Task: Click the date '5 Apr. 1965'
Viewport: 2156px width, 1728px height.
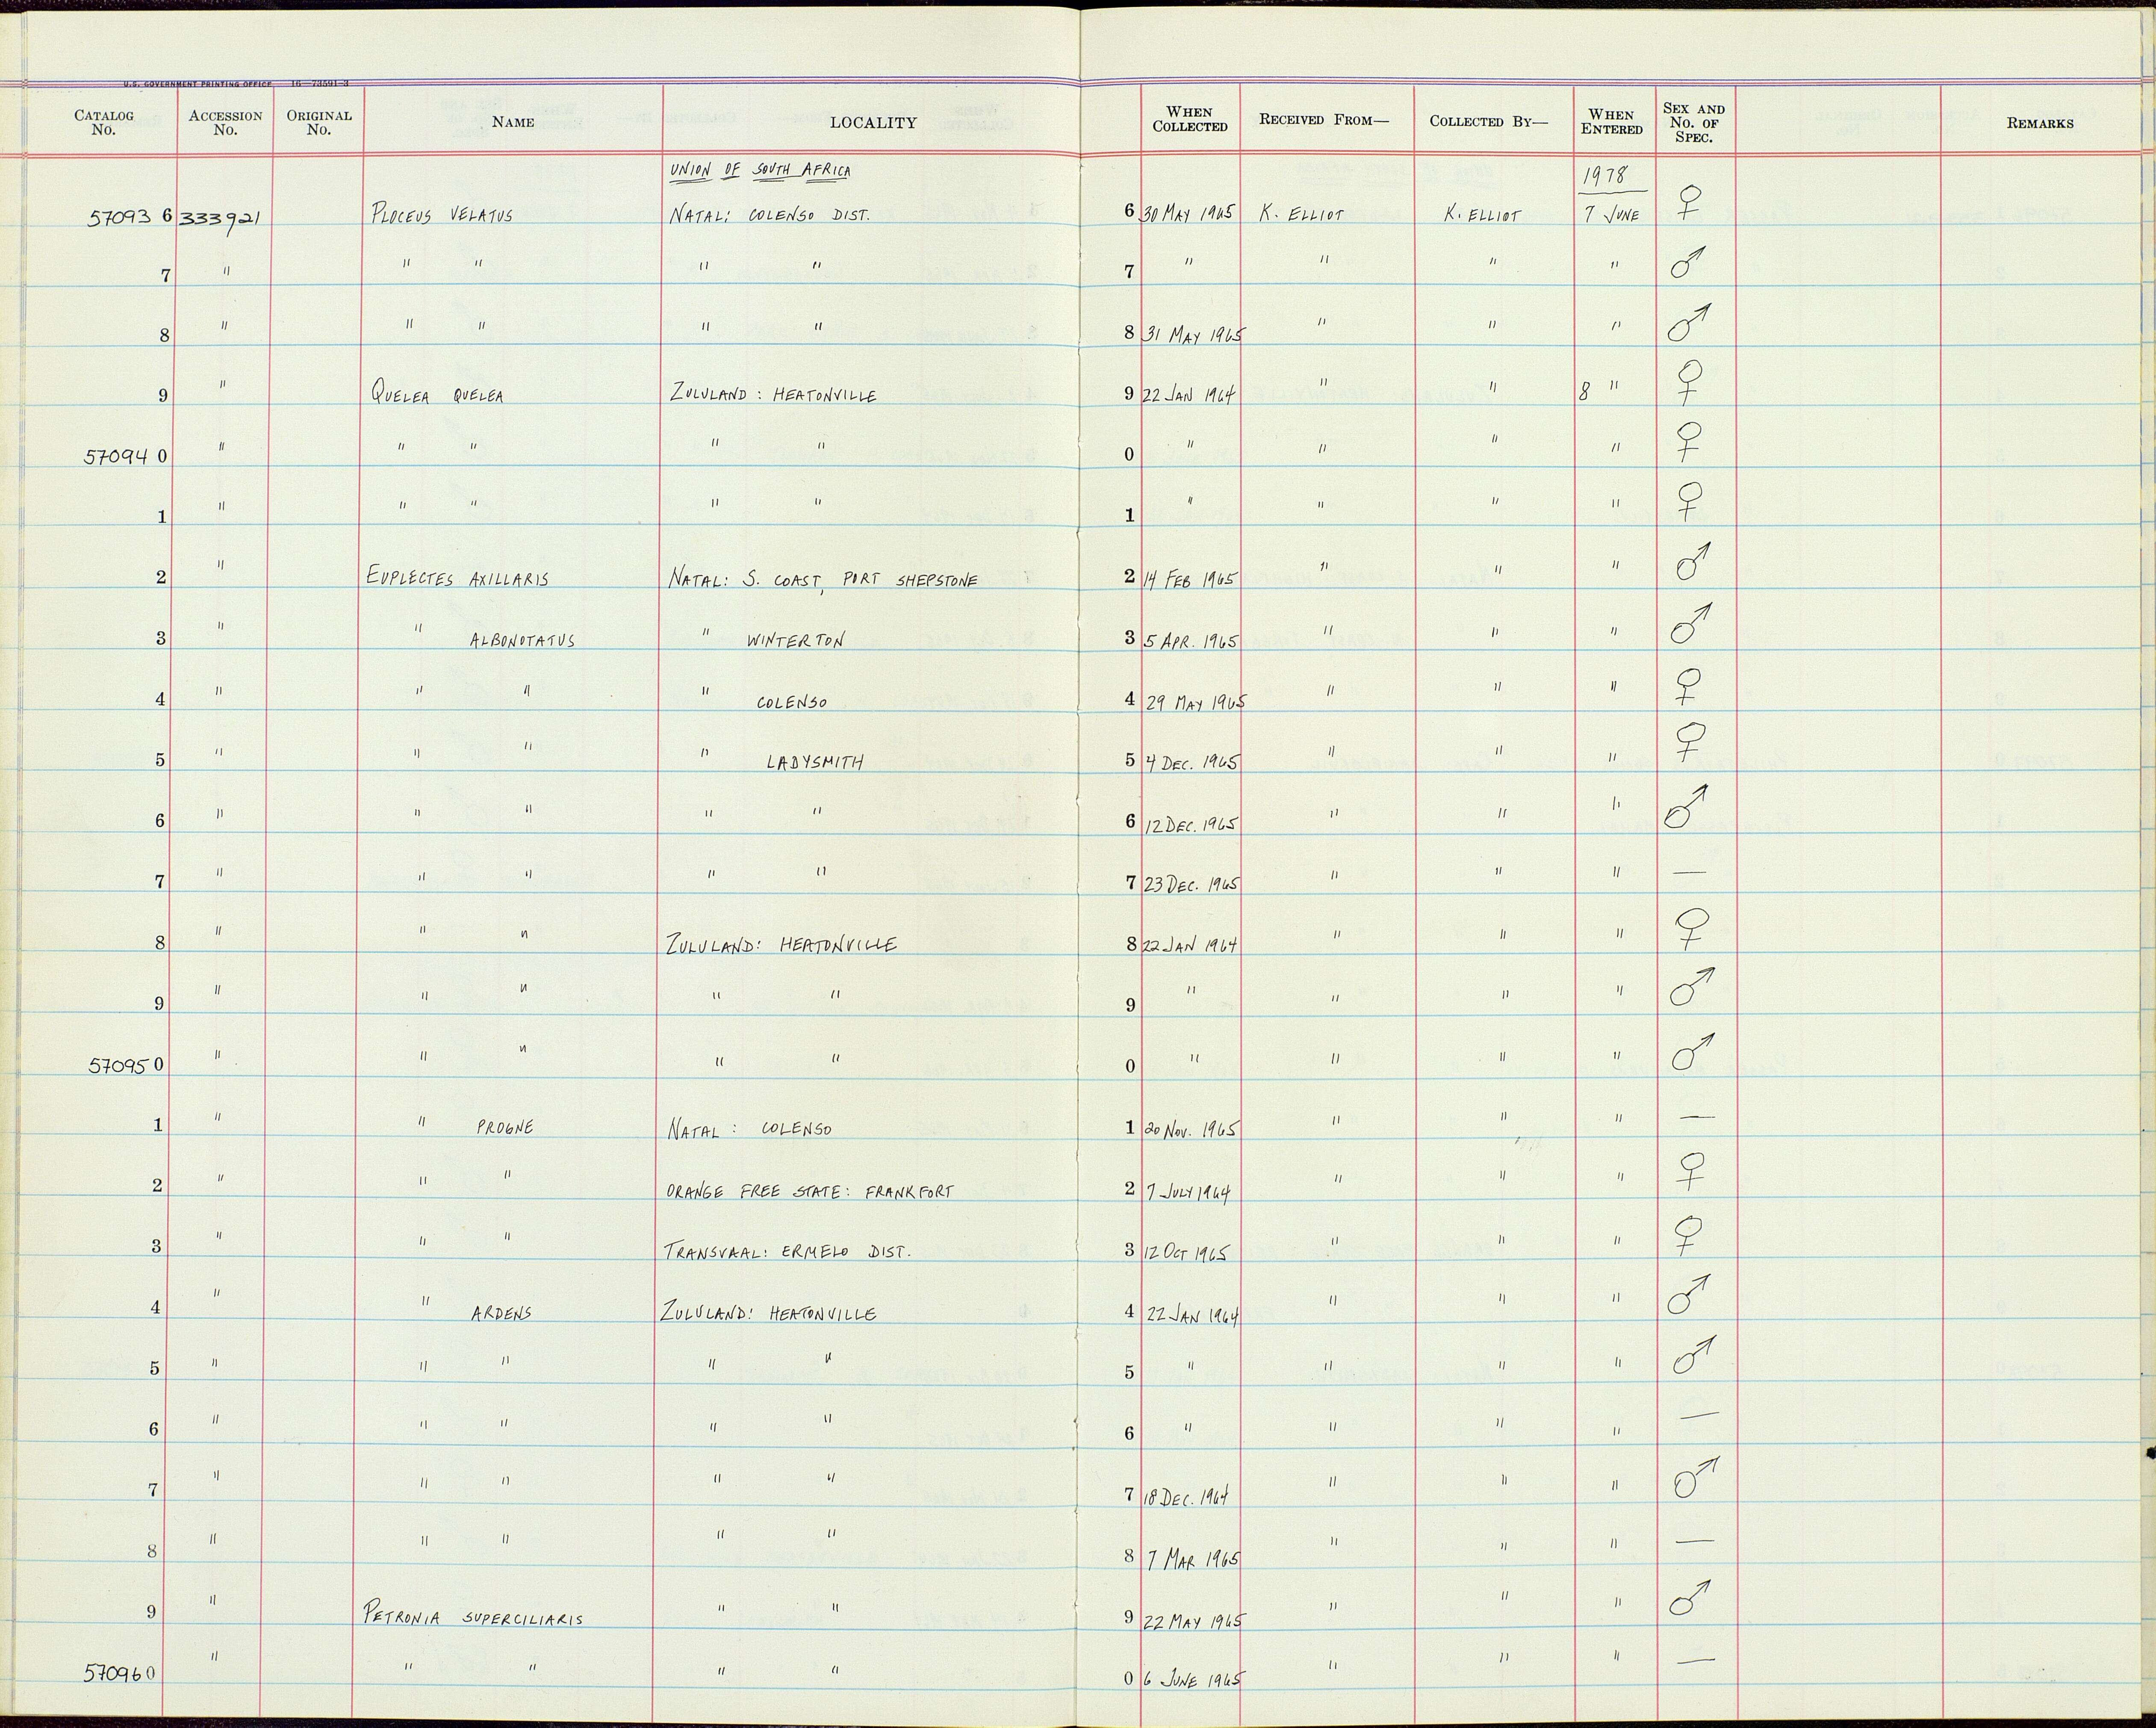Action: 1190,640
